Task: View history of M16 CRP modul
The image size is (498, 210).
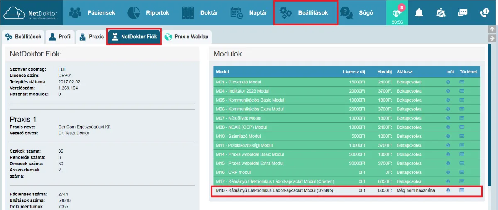Action: pyautogui.click(x=461, y=172)
